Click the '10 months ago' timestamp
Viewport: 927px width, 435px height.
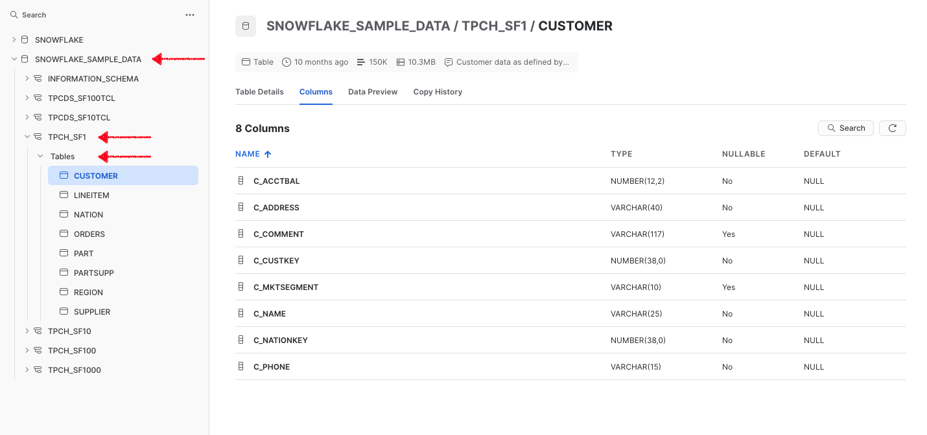tap(321, 62)
